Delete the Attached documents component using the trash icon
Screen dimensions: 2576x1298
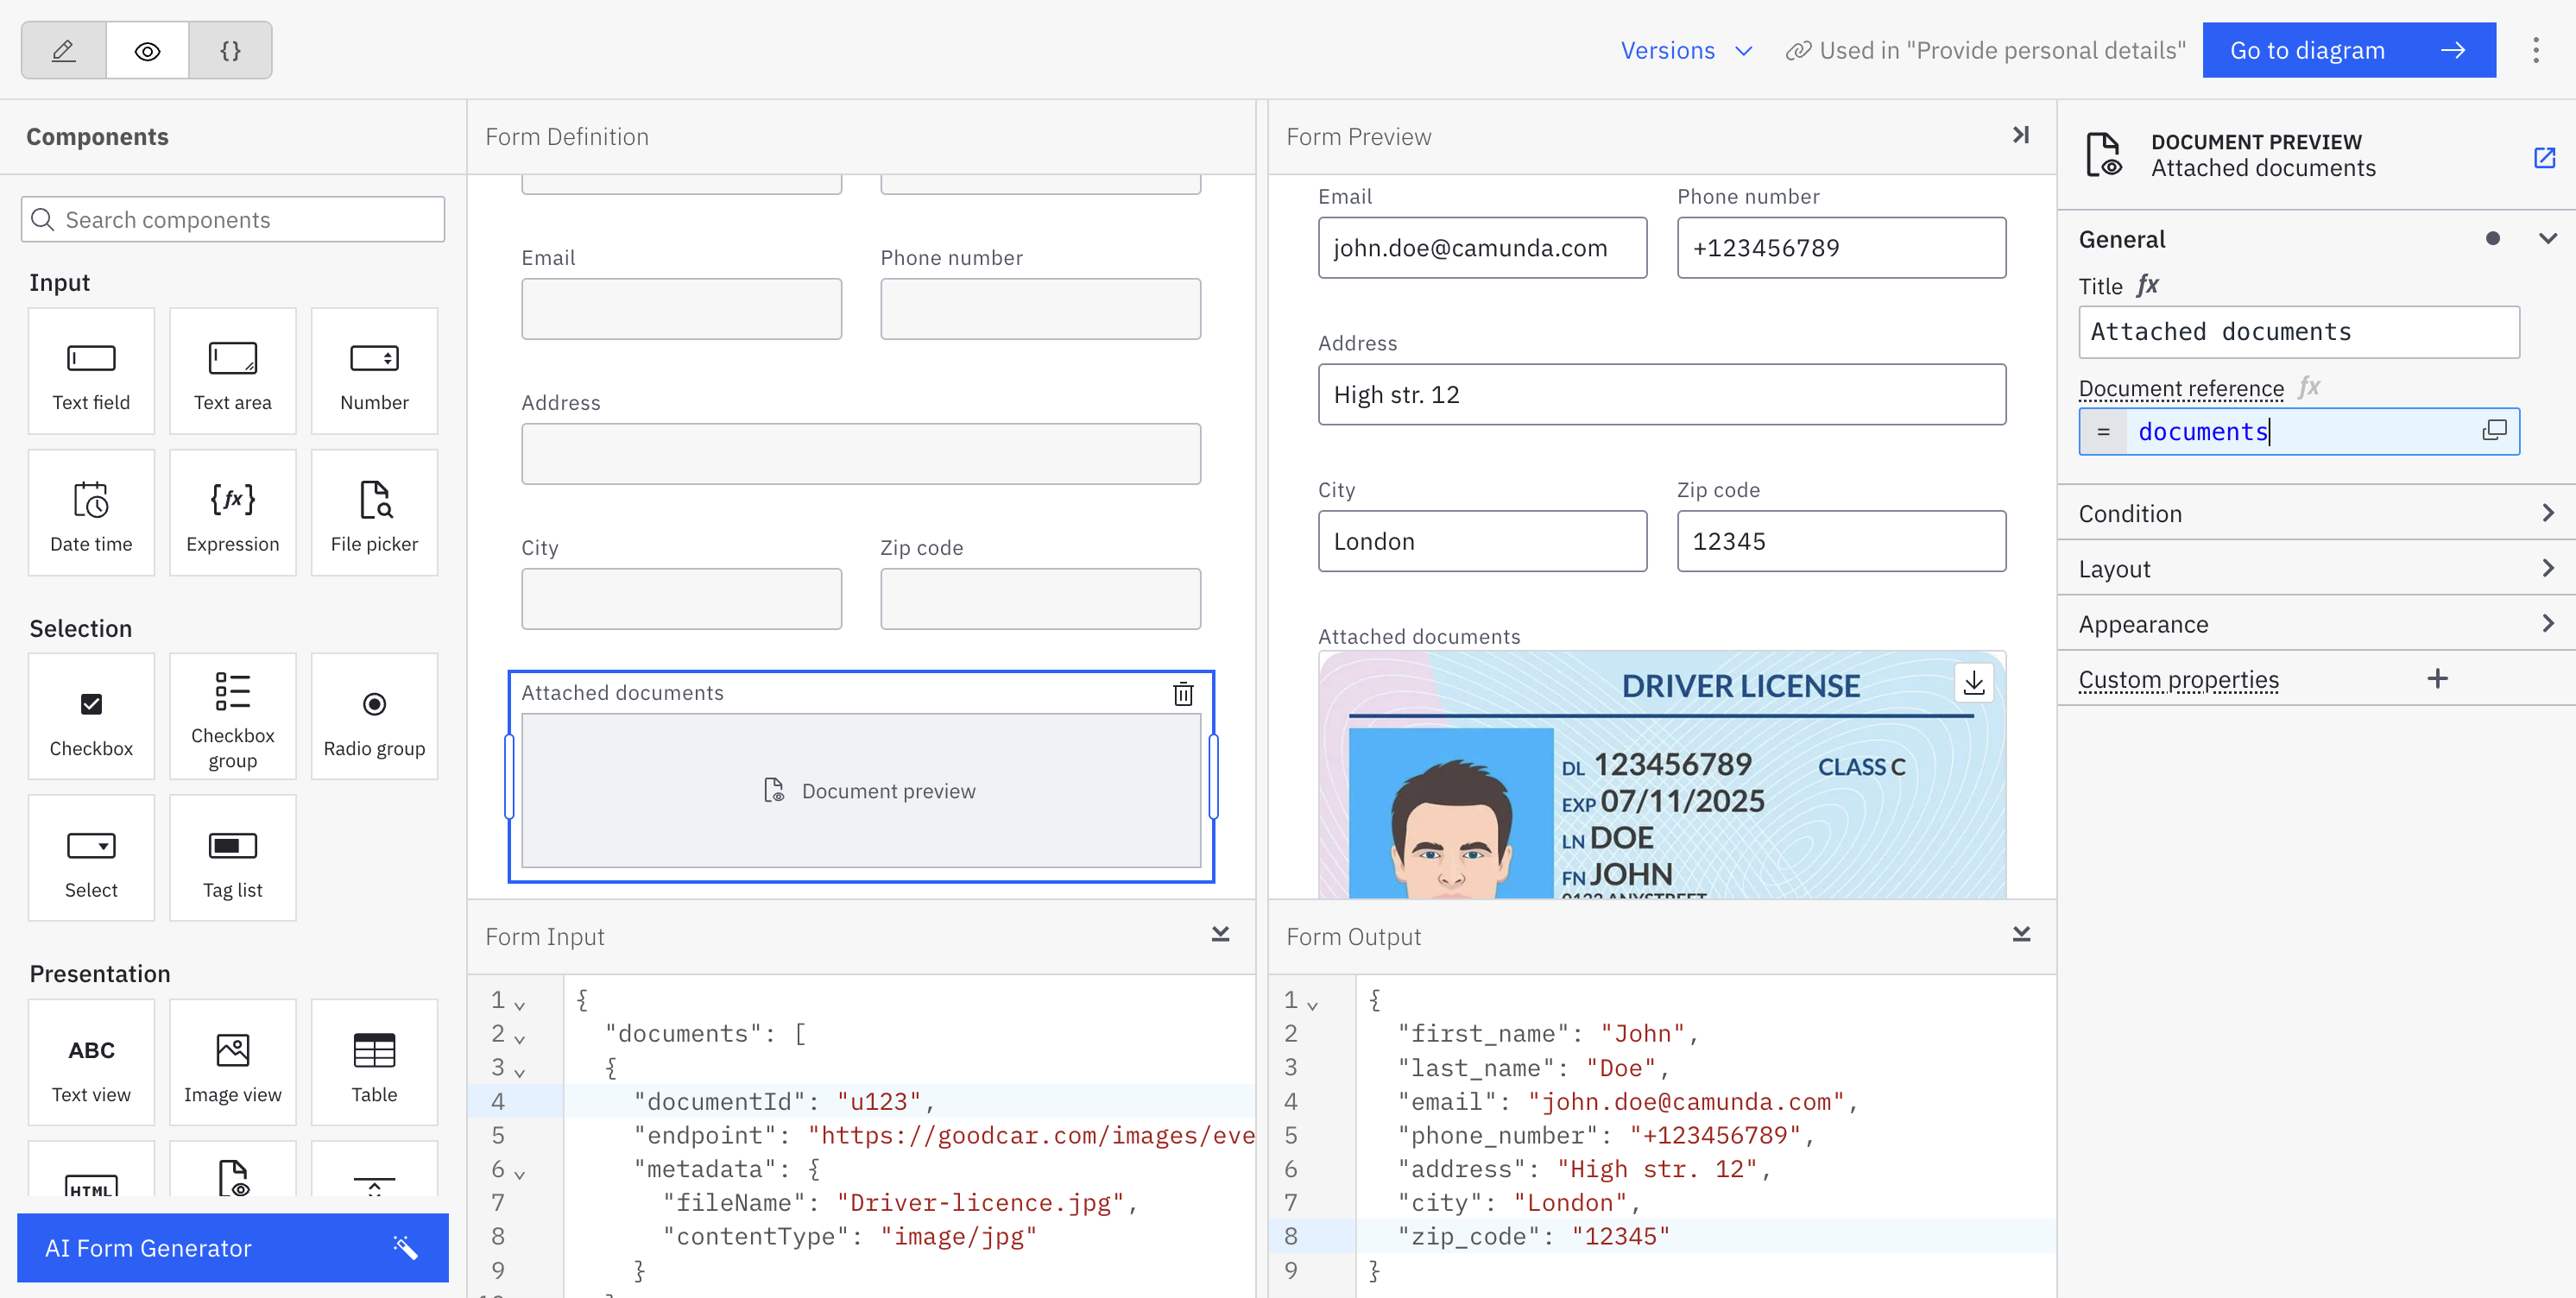(x=1183, y=694)
